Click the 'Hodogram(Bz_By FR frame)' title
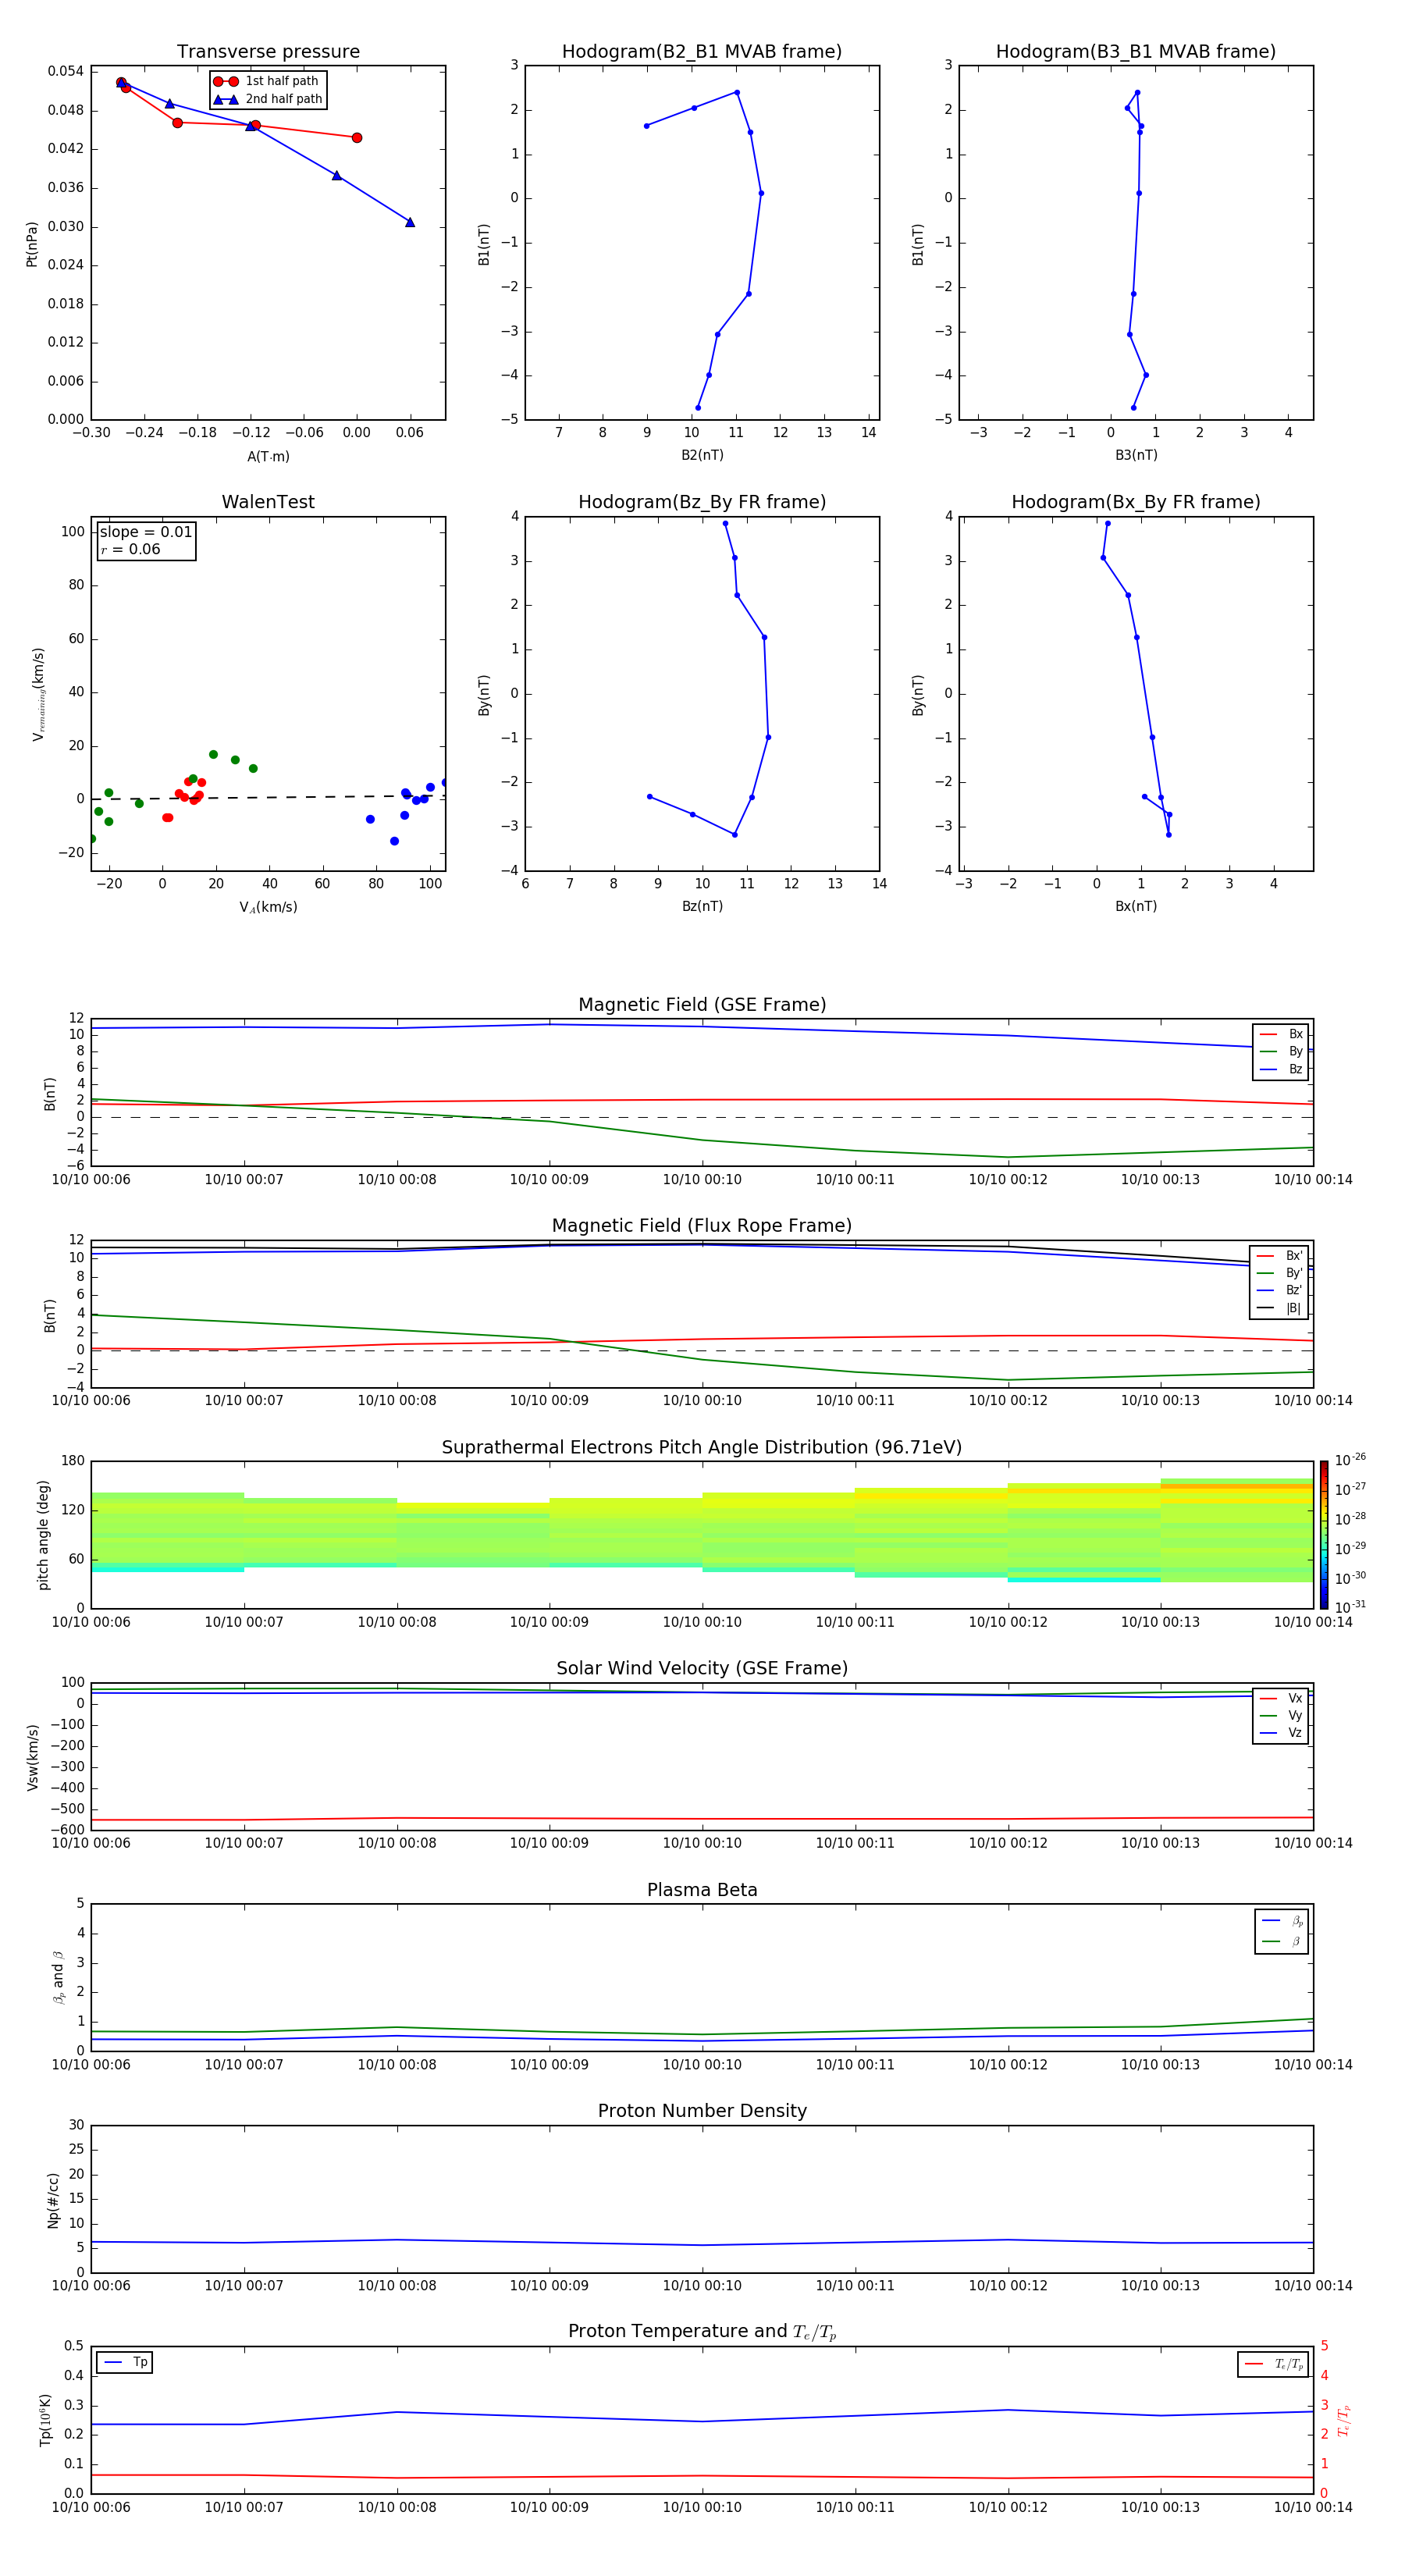This screenshot has height=2576, width=1405. tap(702, 502)
